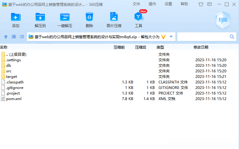Select the src folder icon
239x149 pixels.
(x=3, y=71)
